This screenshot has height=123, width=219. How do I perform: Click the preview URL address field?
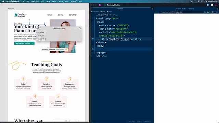pos(181,12)
